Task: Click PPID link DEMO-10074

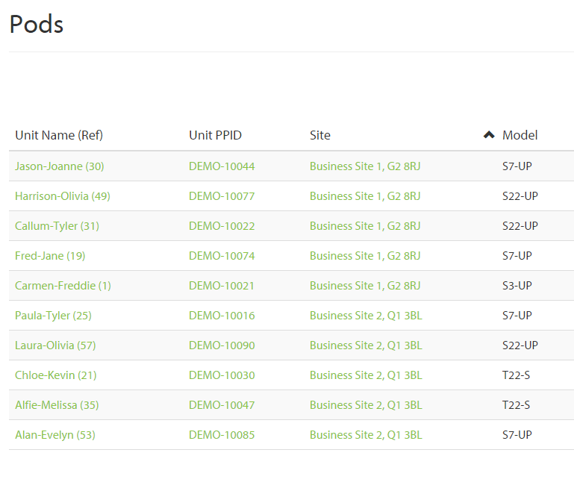Action: pos(222,256)
